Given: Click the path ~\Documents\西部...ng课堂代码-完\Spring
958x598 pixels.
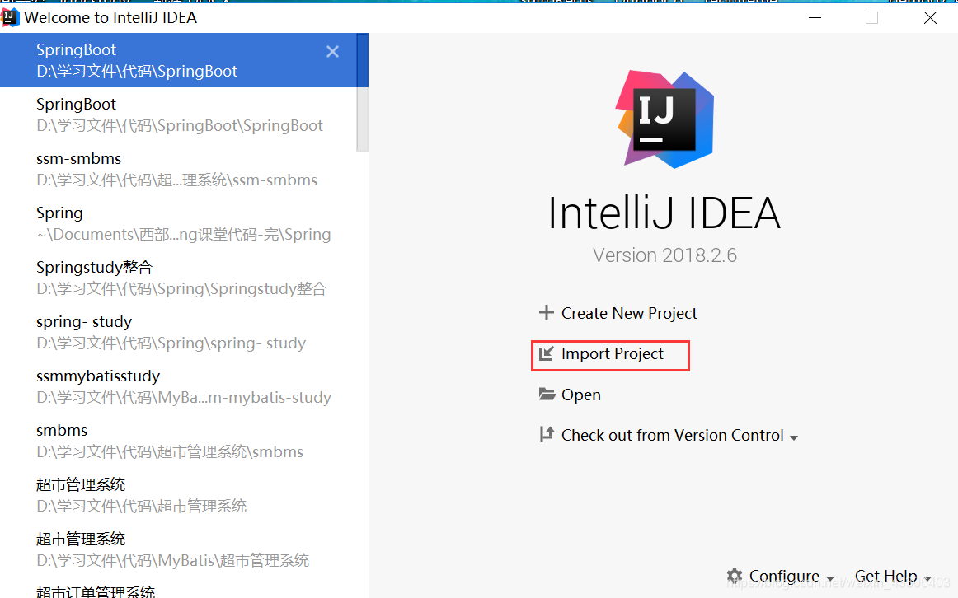Looking at the screenshot, I should (x=183, y=234).
